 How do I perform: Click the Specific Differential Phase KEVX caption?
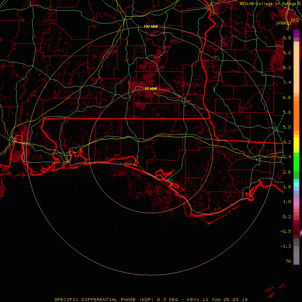(151, 300)
